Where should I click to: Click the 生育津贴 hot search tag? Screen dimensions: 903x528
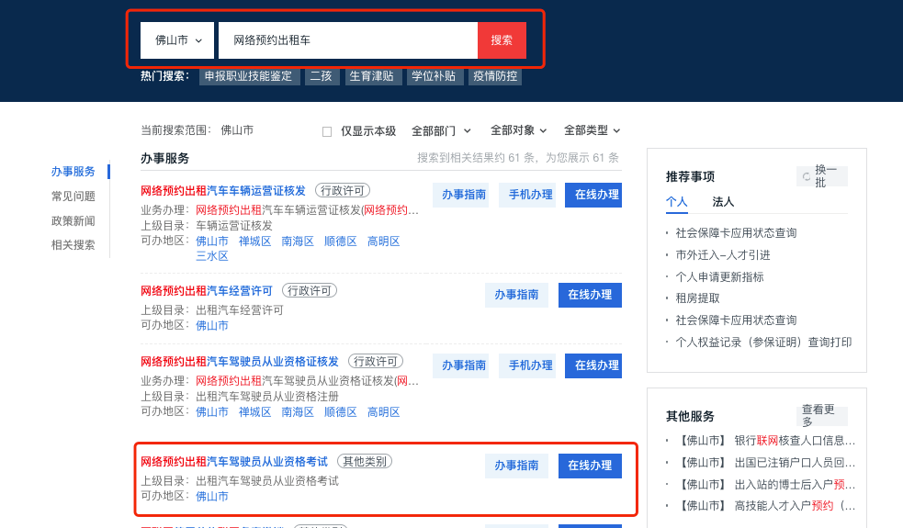point(371,76)
